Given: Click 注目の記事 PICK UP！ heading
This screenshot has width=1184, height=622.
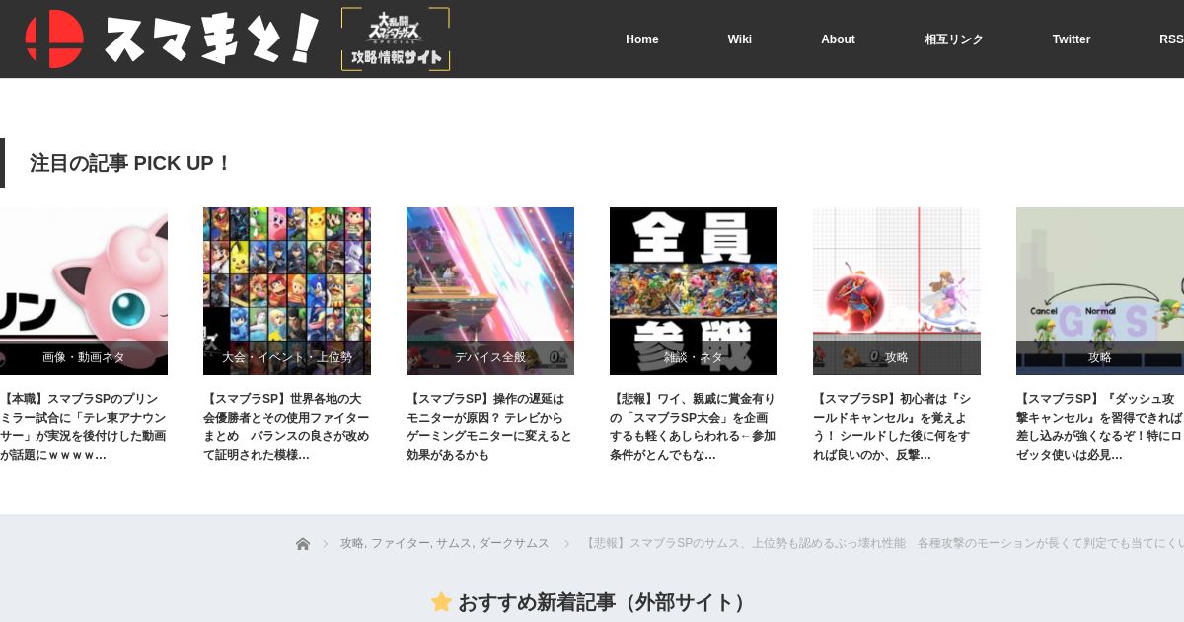Looking at the screenshot, I should coord(130,163).
